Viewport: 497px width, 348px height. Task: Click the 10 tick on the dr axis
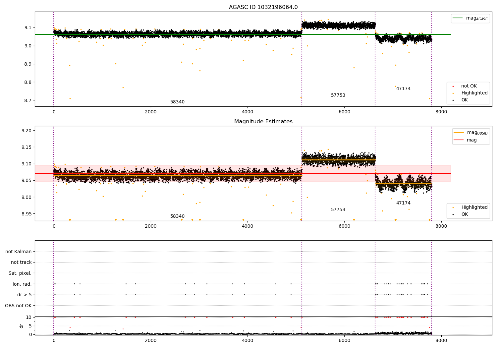(29, 317)
